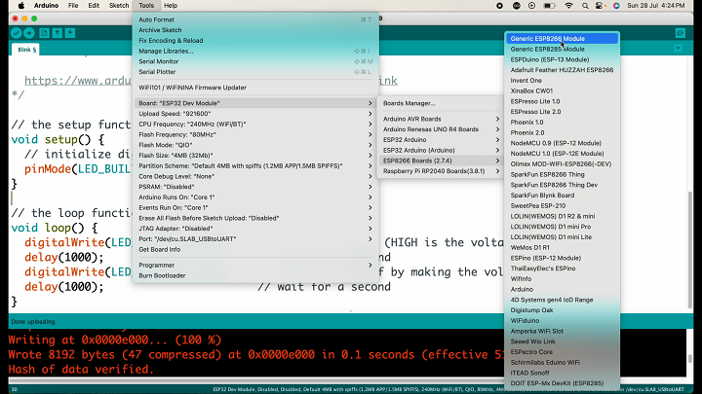Image resolution: width=702 pixels, height=394 pixels.
Task: Click the Upload arrow toolbar icon
Action: click(x=29, y=33)
